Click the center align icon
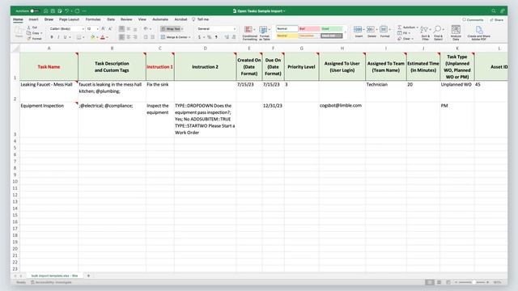The width and height of the screenshot is (518, 291). 129,37
